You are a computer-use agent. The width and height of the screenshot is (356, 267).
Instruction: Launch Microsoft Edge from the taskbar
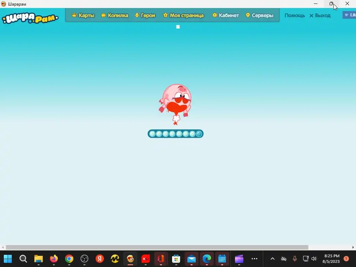tap(207, 259)
